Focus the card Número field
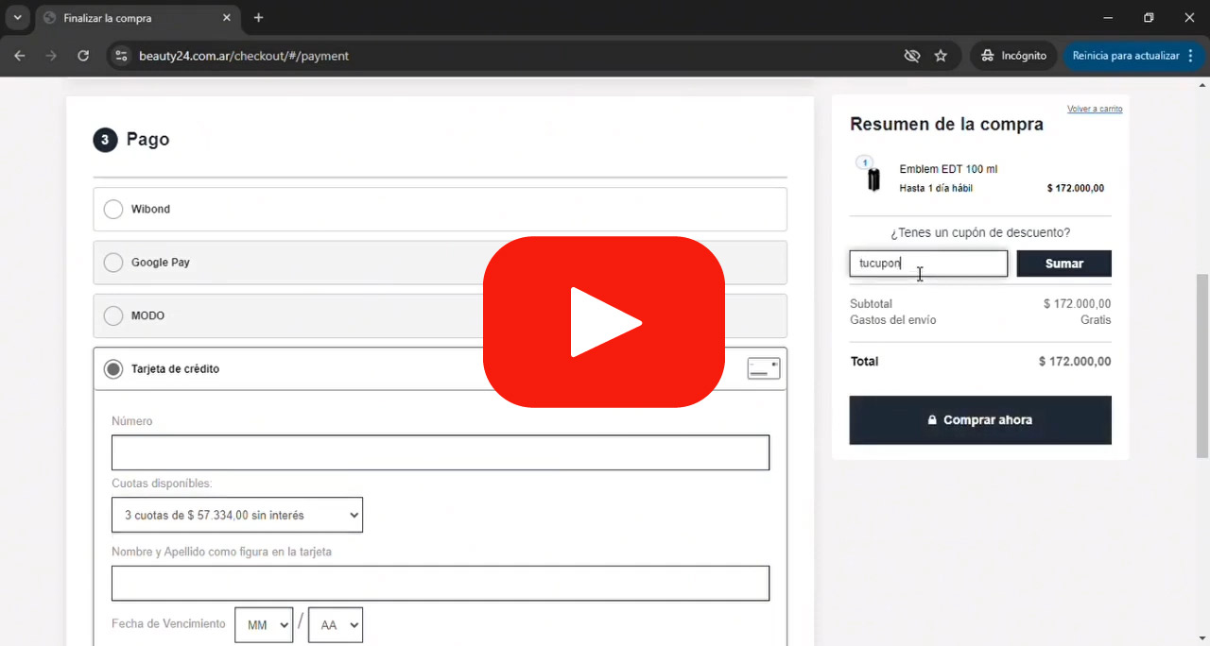The image size is (1210, 646). point(441,452)
